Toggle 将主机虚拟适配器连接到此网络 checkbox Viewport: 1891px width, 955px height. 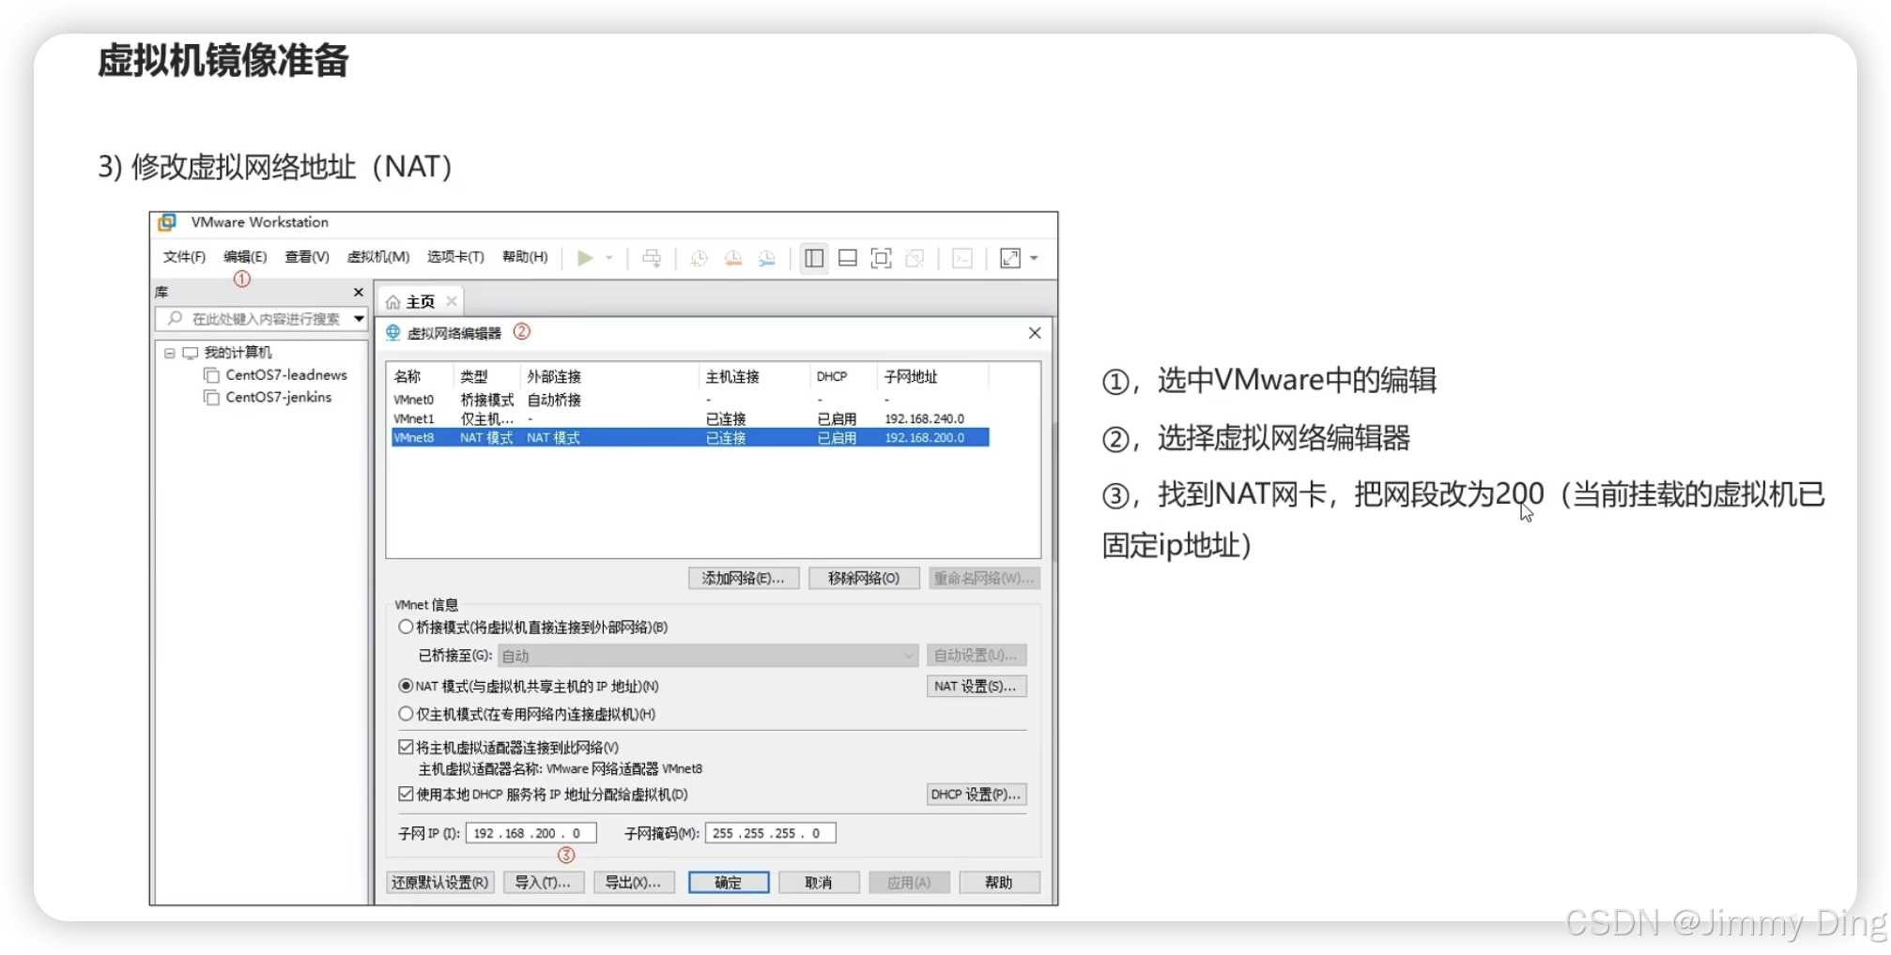coord(406,748)
